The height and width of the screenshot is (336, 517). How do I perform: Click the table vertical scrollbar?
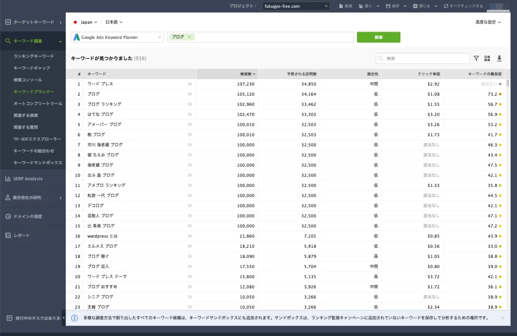(508, 83)
